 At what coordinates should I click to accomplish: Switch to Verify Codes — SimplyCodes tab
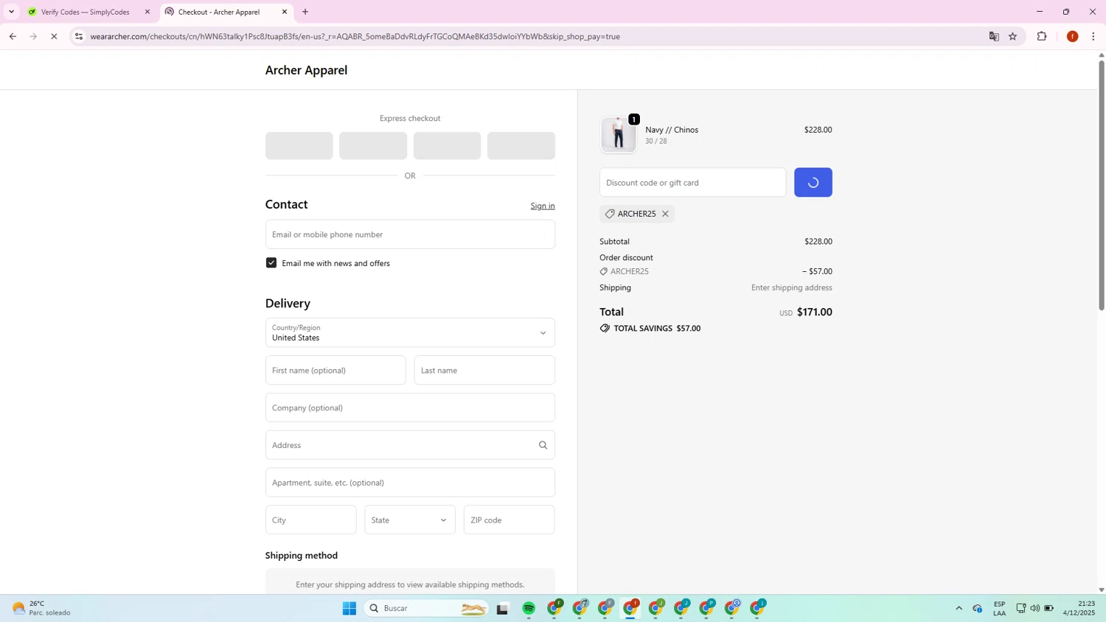point(85,12)
